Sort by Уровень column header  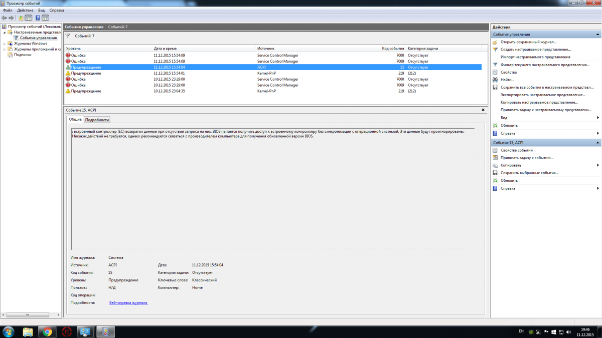click(109, 49)
